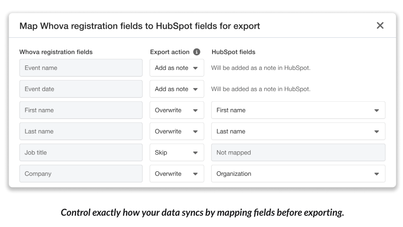Click the First name Whova registration field

point(81,110)
